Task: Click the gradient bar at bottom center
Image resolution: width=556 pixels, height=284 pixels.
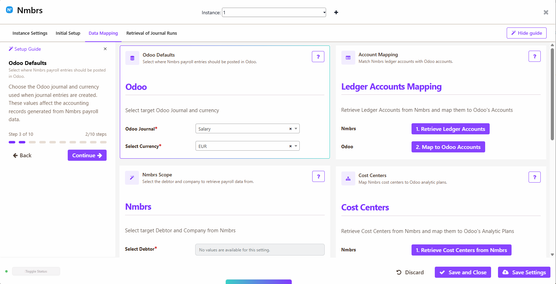Action: (259, 282)
